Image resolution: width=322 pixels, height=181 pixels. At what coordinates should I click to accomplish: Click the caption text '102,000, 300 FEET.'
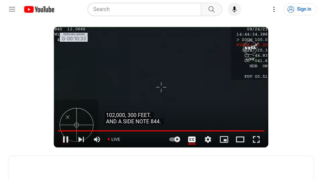click(128, 115)
